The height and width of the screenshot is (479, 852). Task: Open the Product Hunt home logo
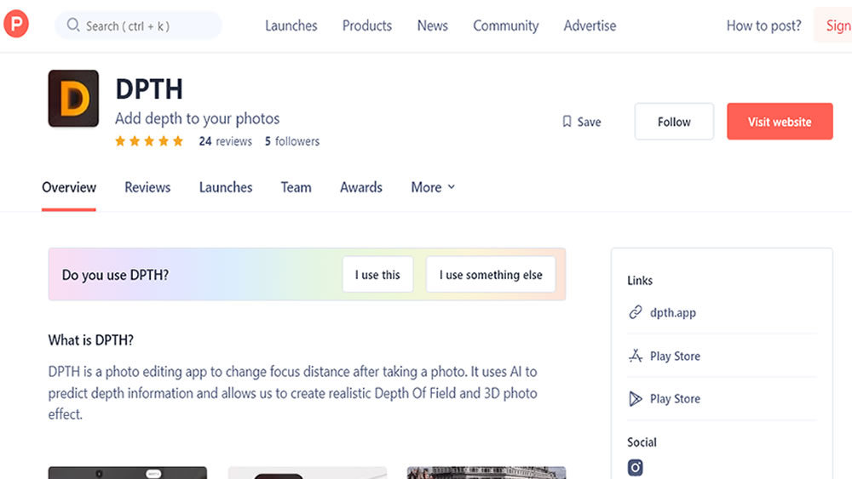point(16,24)
